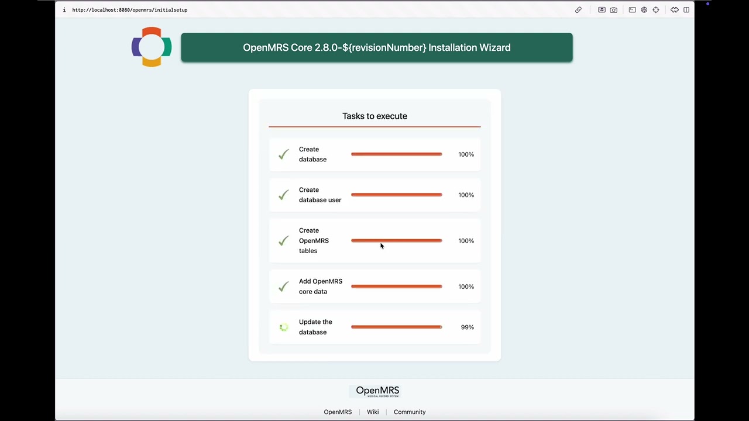Click the copy link icon in toolbar

pyautogui.click(x=578, y=10)
